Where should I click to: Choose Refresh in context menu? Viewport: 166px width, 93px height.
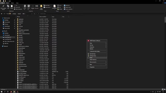click(x=97, y=49)
